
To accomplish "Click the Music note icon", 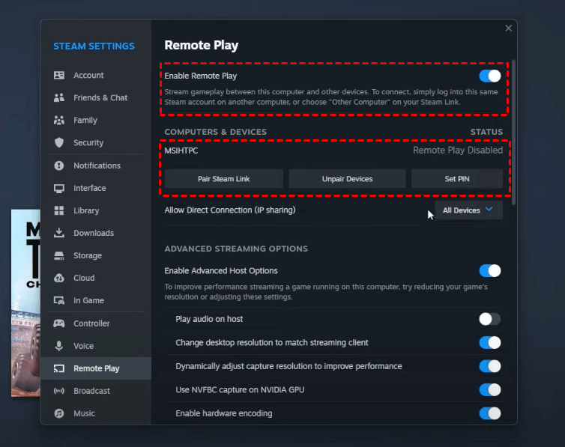I will [x=59, y=413].
